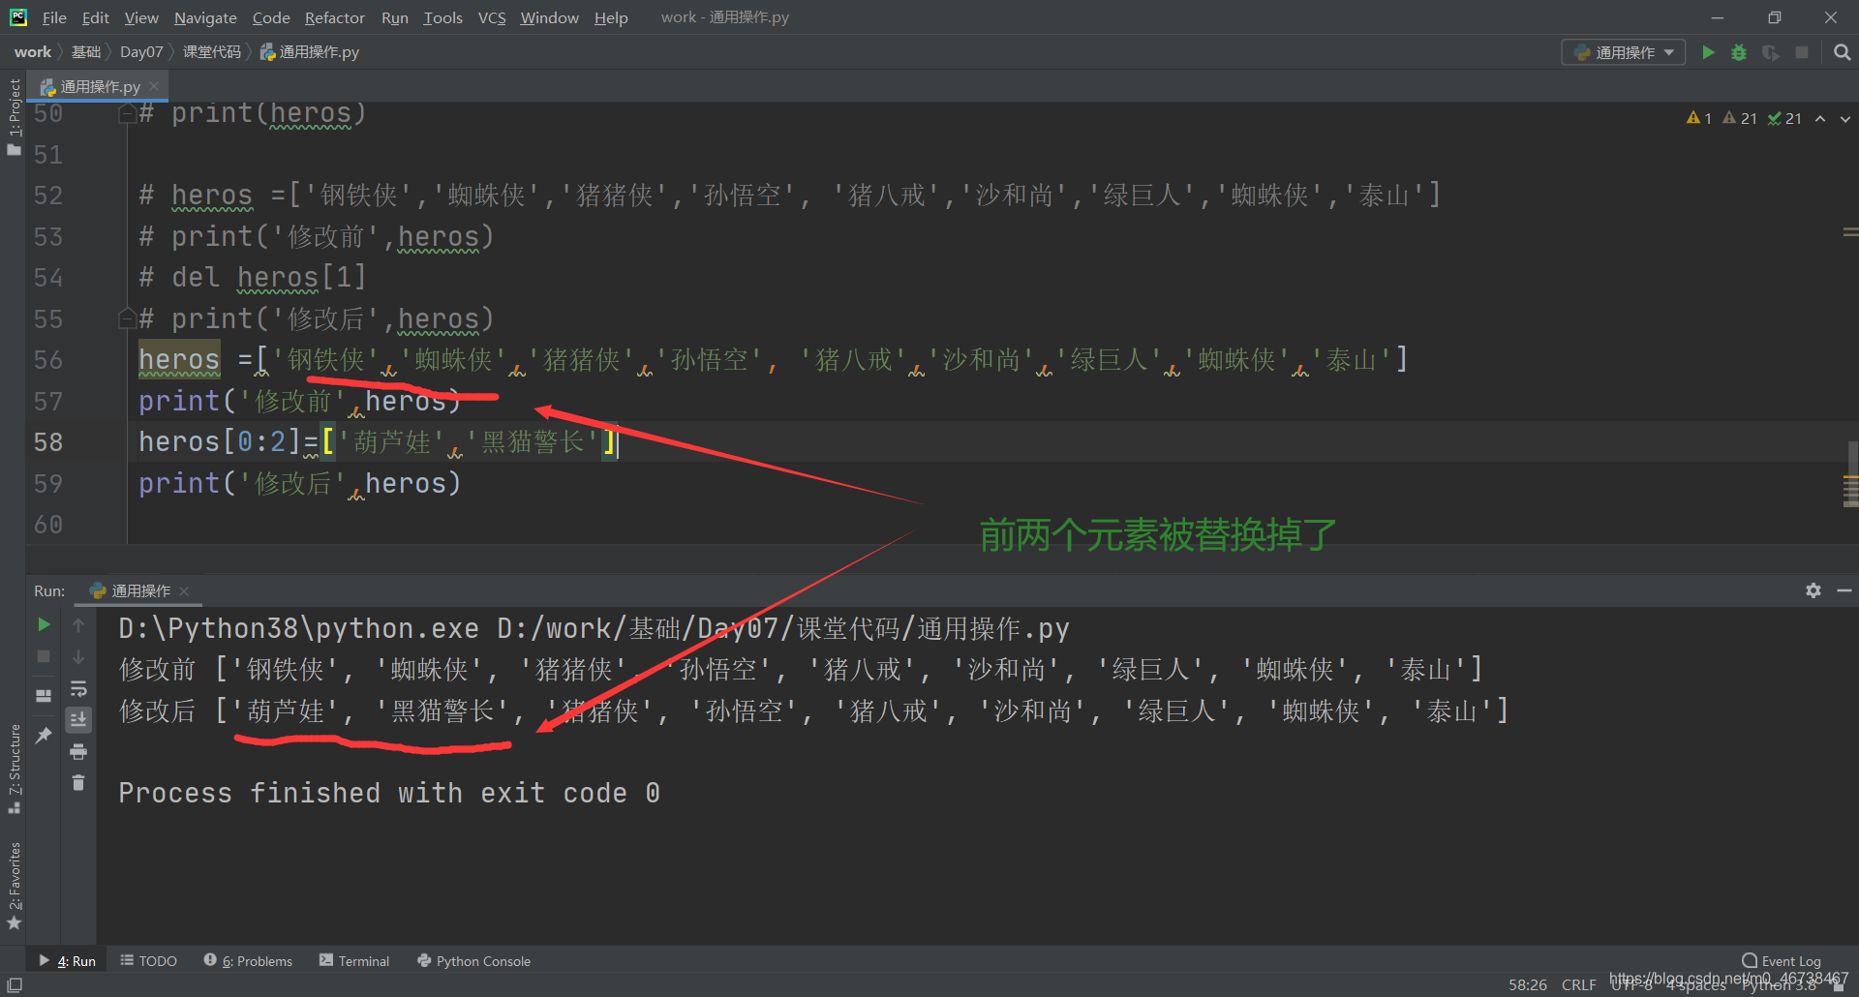Start debugging with the green bug icon
The width and height of the screenshot is (1859, 997).
(1739, 52)
